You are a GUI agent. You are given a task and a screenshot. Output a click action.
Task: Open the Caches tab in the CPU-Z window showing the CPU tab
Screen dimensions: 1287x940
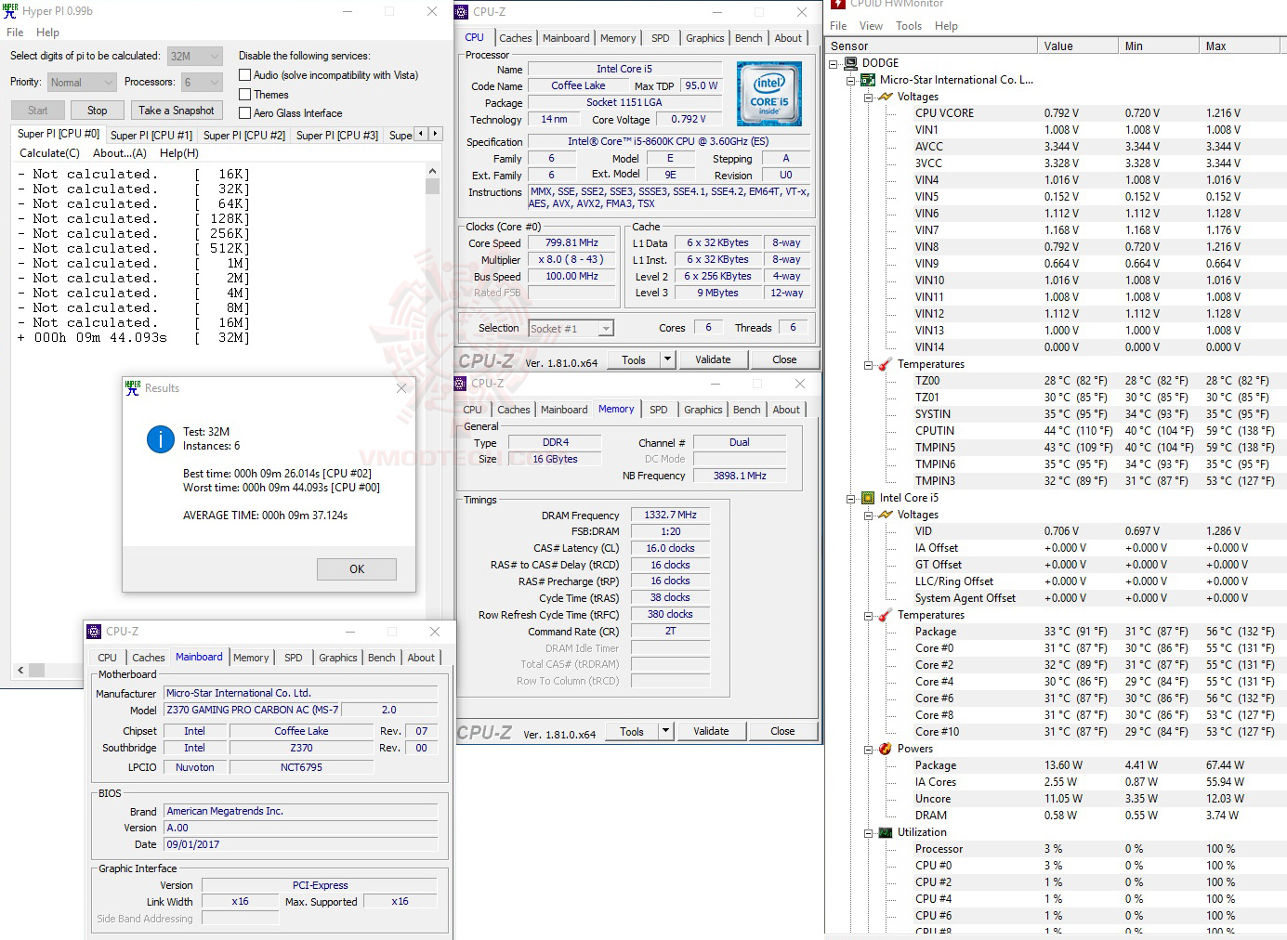point(516,38)
